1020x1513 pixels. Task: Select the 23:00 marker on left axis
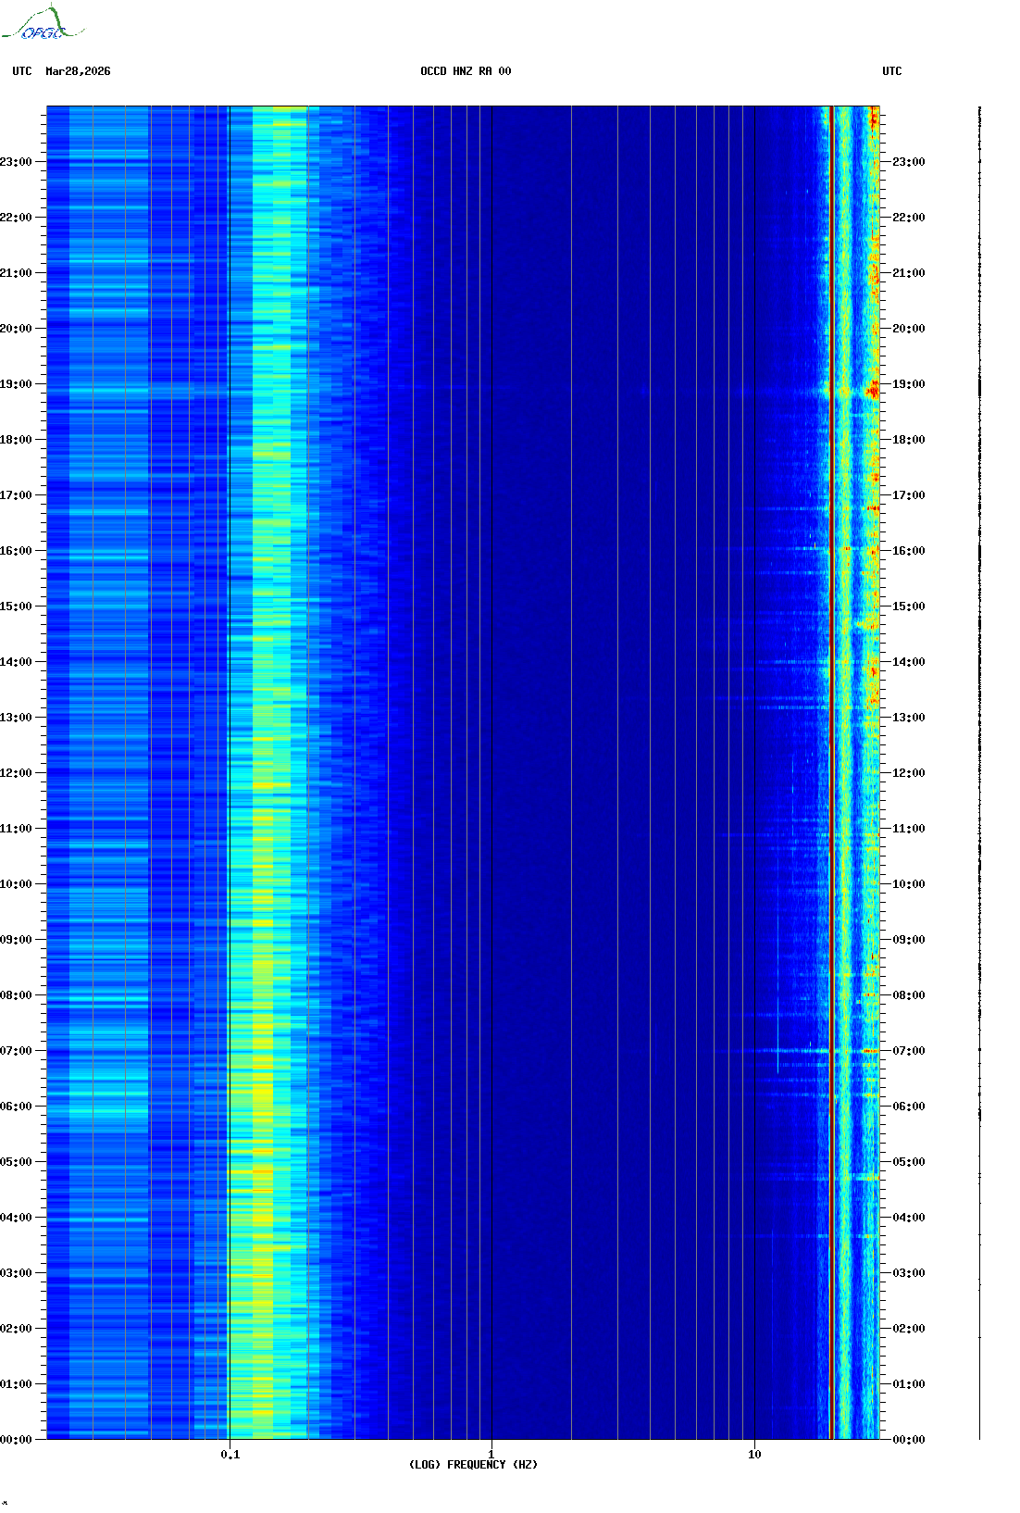(16, 162)
